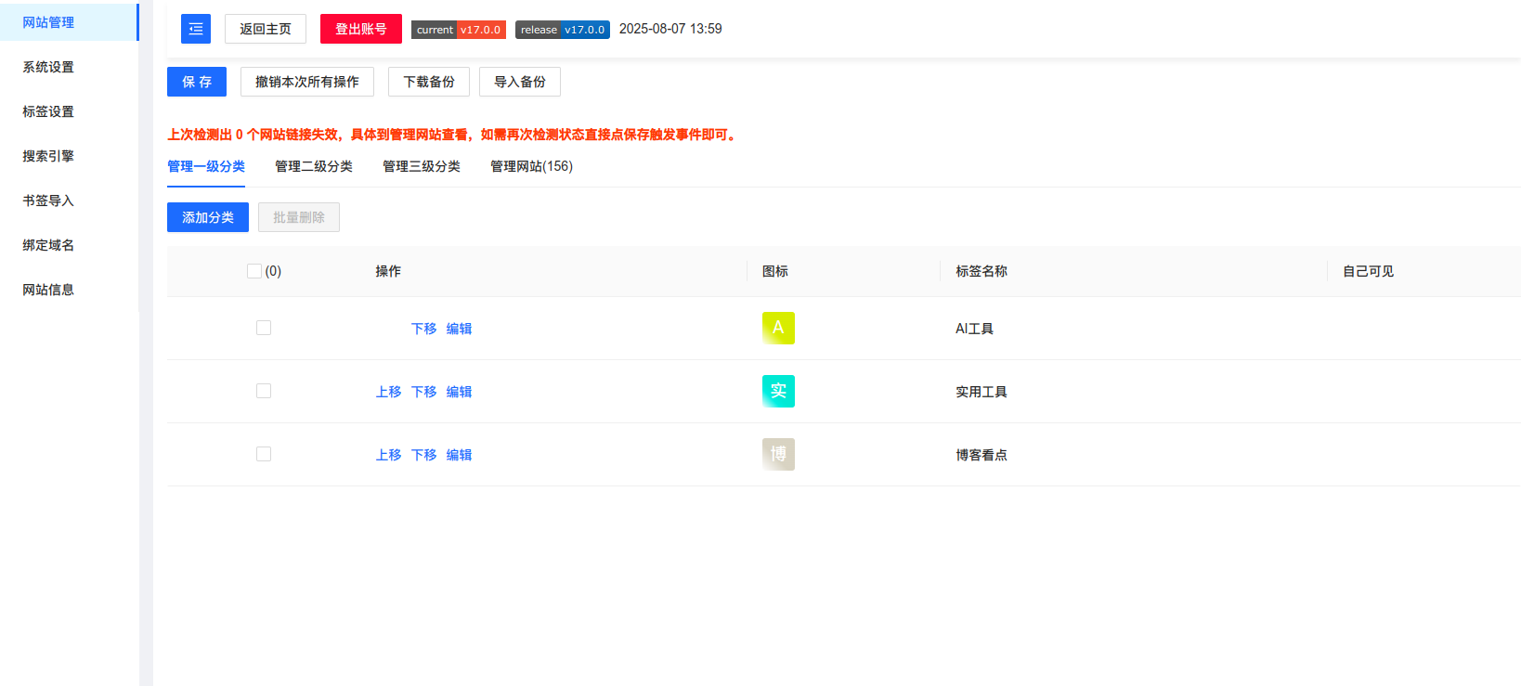Toggle the select-all checkbox in header
The image size is (1521, 686).
coord(254,271)
